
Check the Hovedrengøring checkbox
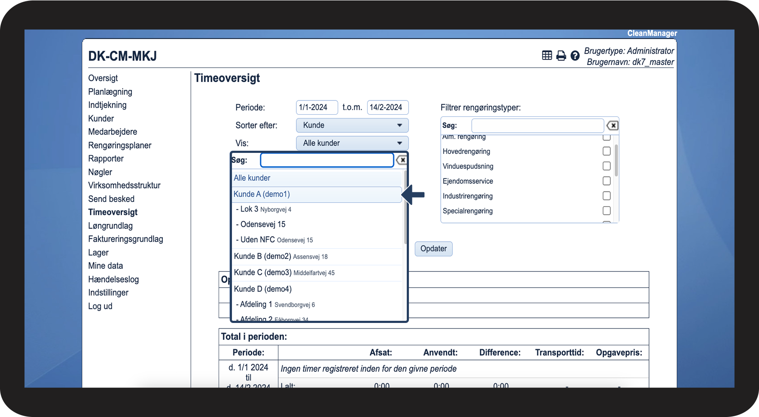tap(607, 151)
